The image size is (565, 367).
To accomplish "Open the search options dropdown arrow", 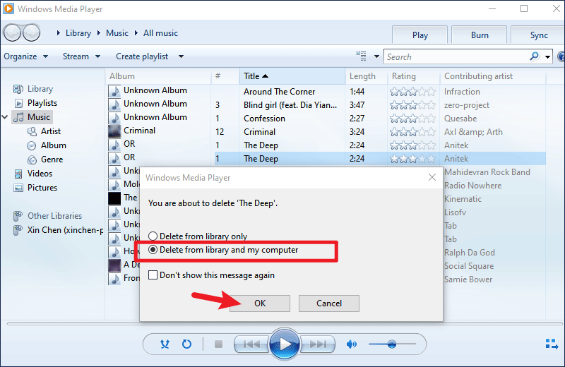I will point(548,57).
